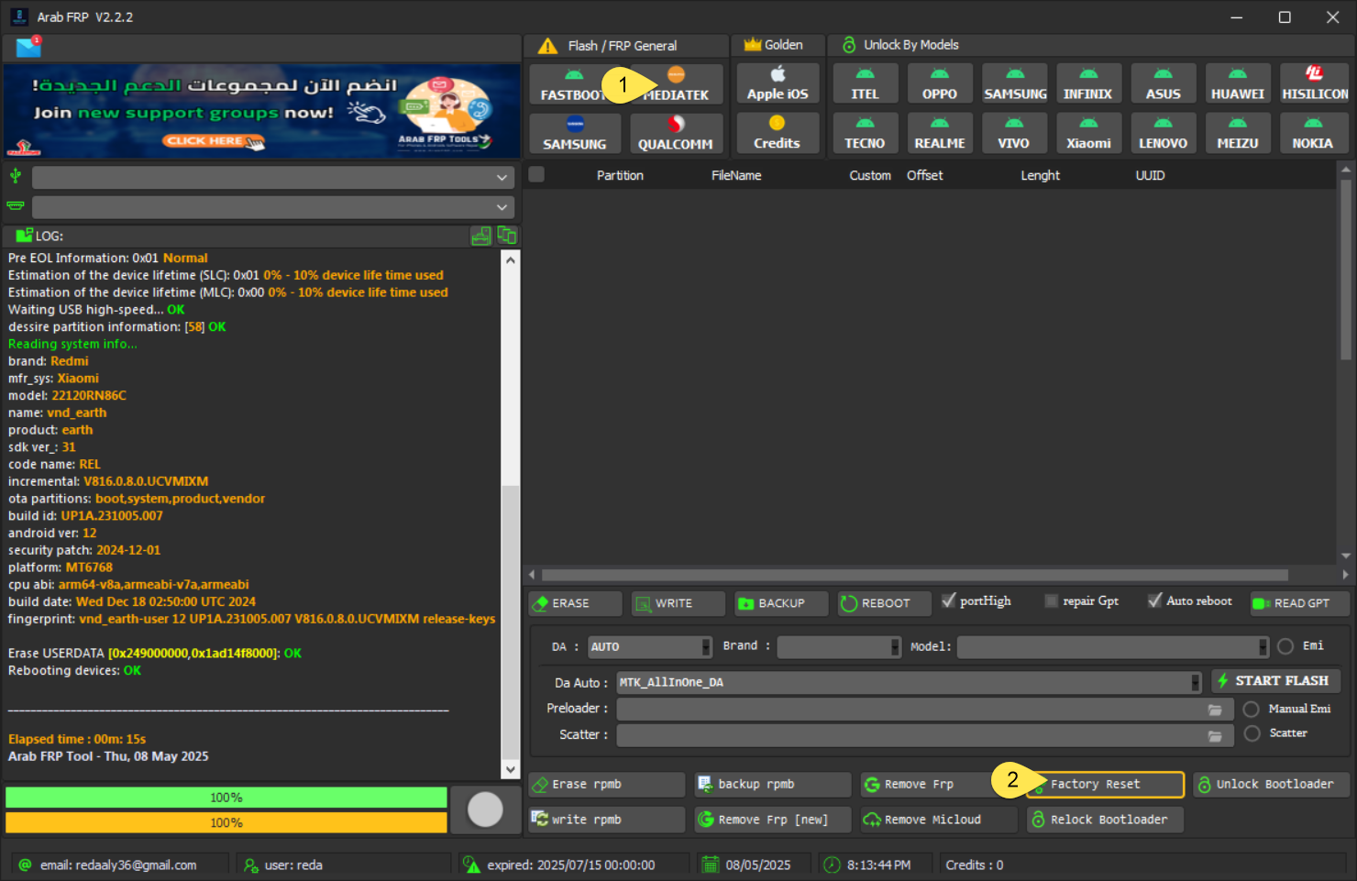1357x881 pixels.
Task: Select the HISILICON model unlock
Action: (x=1315, y=83)
